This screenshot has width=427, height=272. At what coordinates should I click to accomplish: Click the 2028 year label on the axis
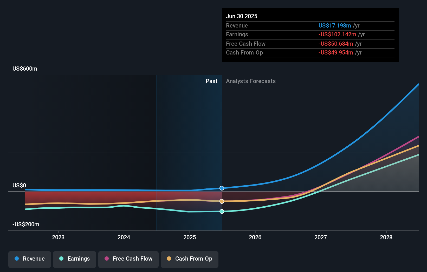[386, 237]
